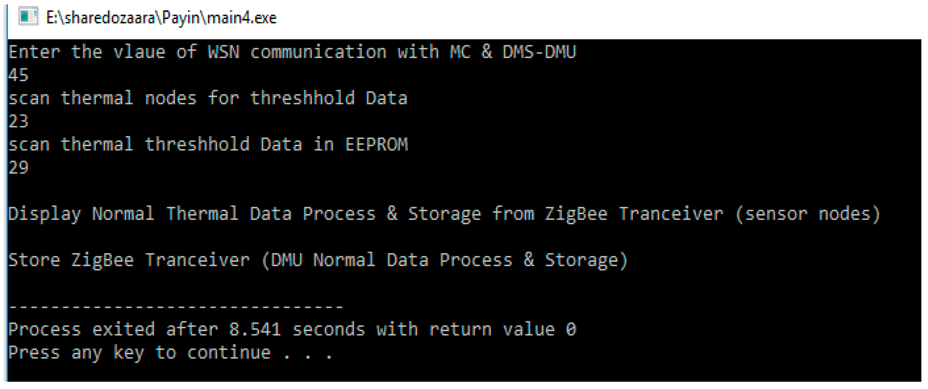Click the input value 45

18,75
